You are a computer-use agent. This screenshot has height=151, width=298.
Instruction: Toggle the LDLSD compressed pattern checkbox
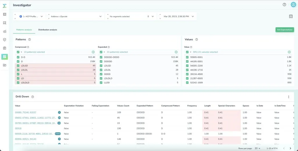click(x=18, y=66)
